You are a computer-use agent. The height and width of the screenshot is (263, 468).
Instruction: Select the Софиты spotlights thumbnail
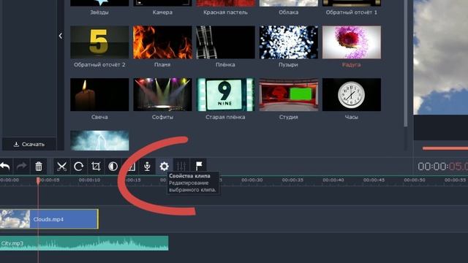[162, 94]
